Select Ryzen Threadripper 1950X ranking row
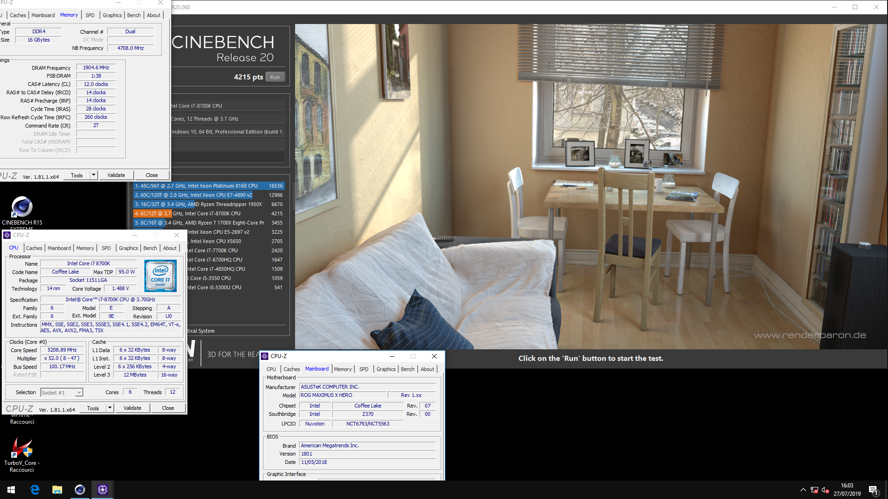The image size is (888, 499). tap(209, 204)
